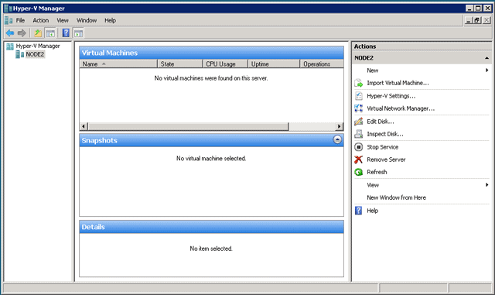Click the Inspect Disk icon
Image resolution: width=495 pixels, height=295 pixels.
[x=358, y=134]
